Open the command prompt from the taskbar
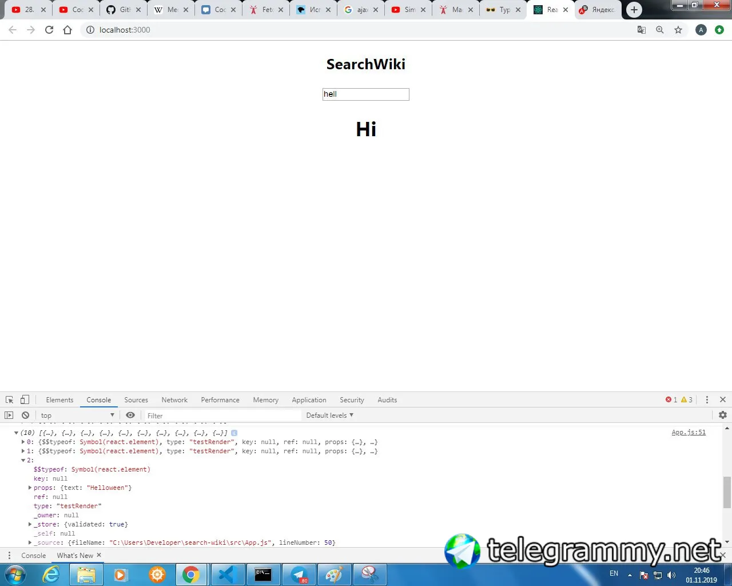Screen dimensions: 732x586 263,575
